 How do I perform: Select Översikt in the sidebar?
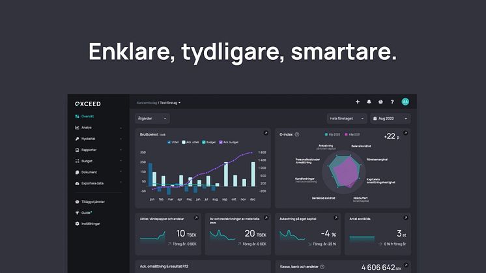[87, 116]
